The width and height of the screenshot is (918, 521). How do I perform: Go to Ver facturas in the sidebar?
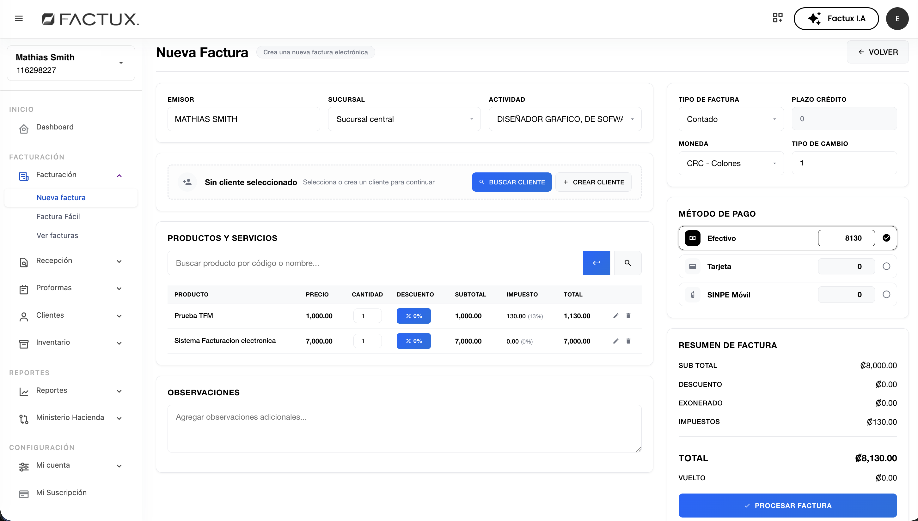57,236
